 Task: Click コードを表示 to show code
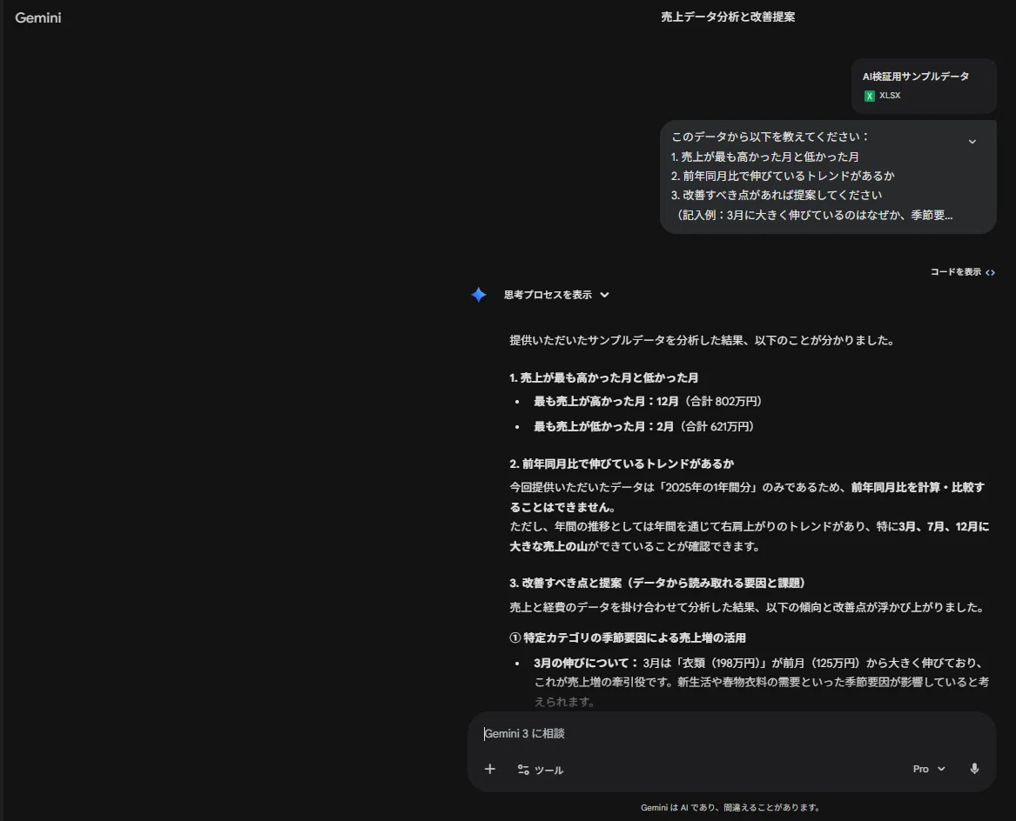pos(956,272)
